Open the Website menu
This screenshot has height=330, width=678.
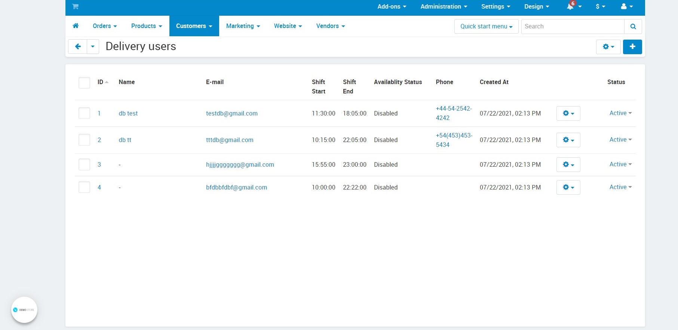click(288, 26)
